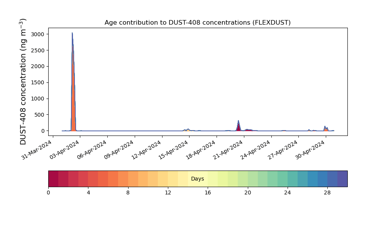
Task: Pick the colorbar swatch for days 24 to 25
Action: point(293,179)
